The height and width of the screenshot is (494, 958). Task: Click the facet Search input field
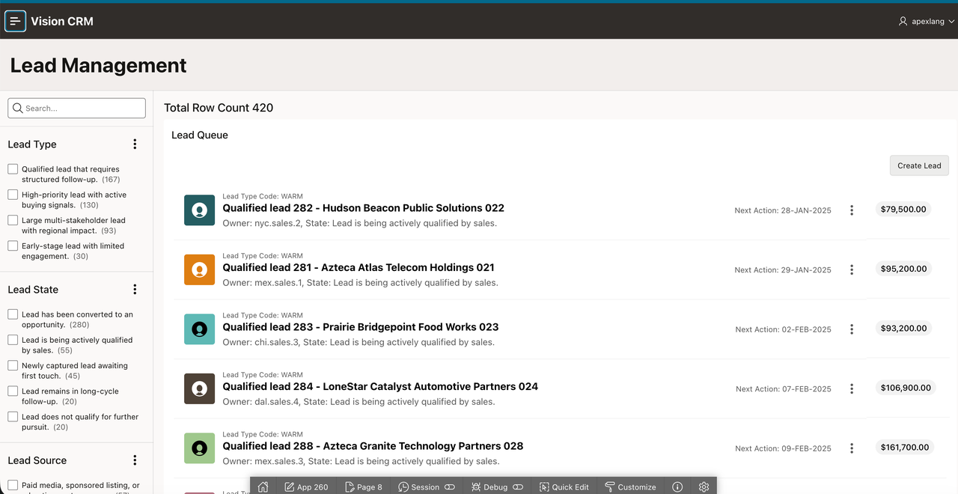77,108
